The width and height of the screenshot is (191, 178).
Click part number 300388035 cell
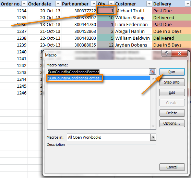(x=79, y=45)
